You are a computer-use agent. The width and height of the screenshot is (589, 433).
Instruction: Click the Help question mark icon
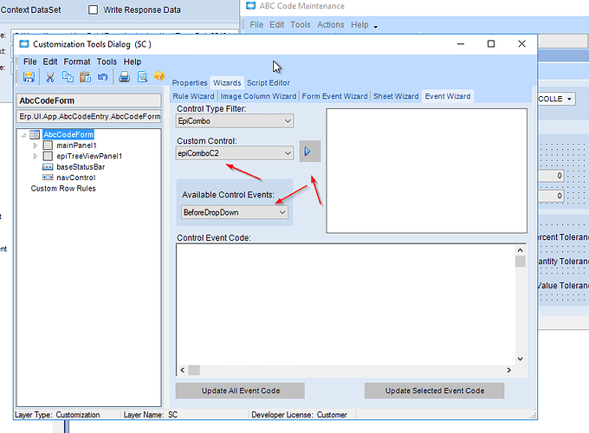[x=159, y=76]
